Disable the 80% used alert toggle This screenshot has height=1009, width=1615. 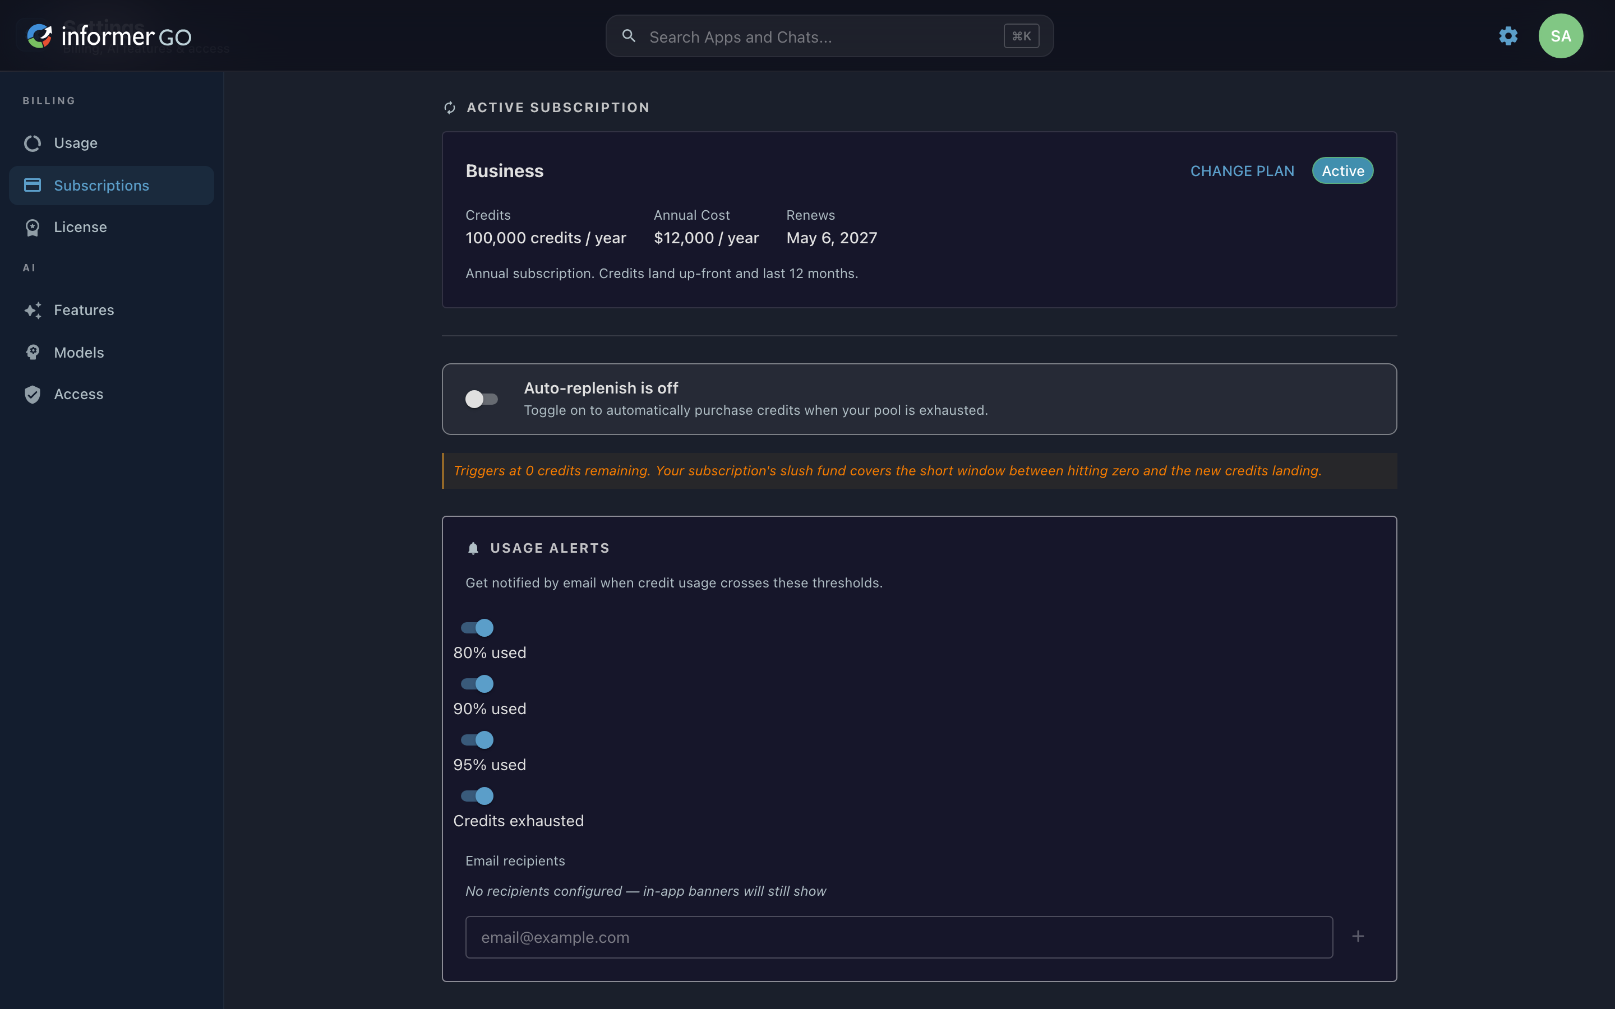tap(477, 628)
